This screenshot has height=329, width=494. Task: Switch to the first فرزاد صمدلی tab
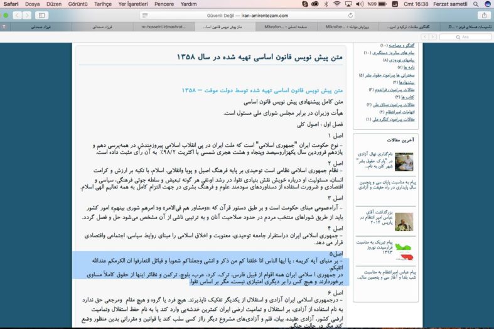[41, 27]
